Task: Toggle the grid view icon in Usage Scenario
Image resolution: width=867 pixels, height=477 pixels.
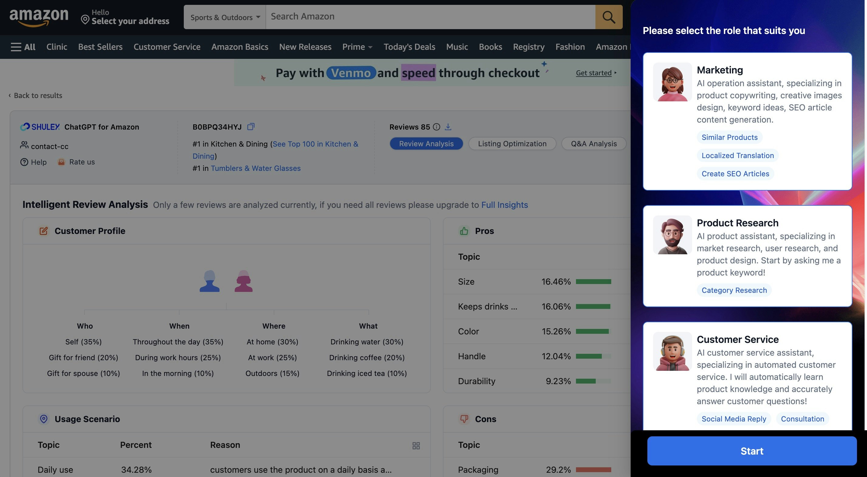Action: 416,445
